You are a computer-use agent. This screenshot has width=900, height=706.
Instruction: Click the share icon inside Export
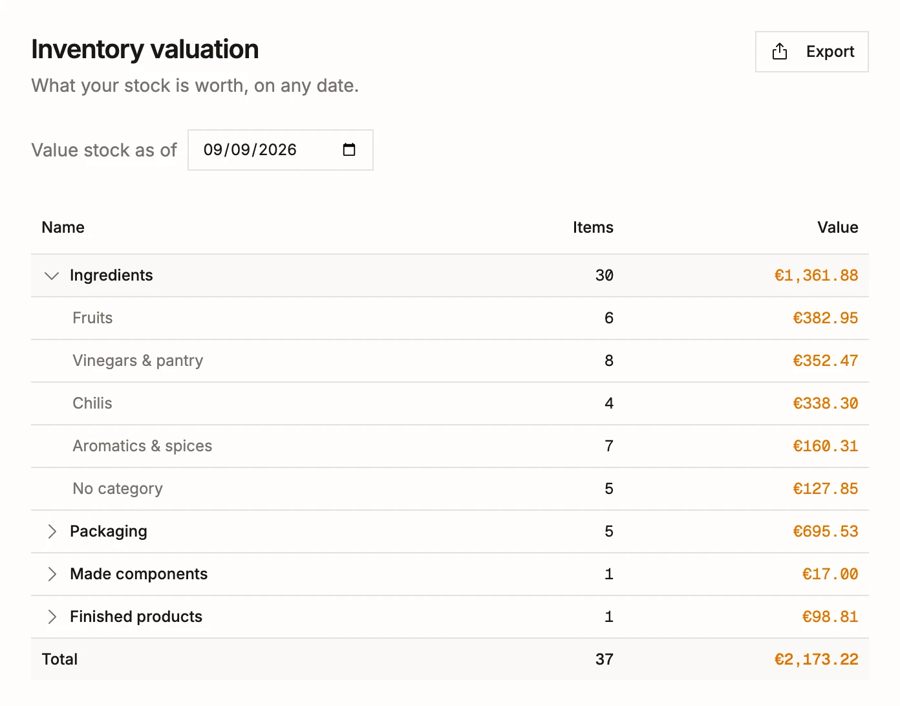coord(780,52)
